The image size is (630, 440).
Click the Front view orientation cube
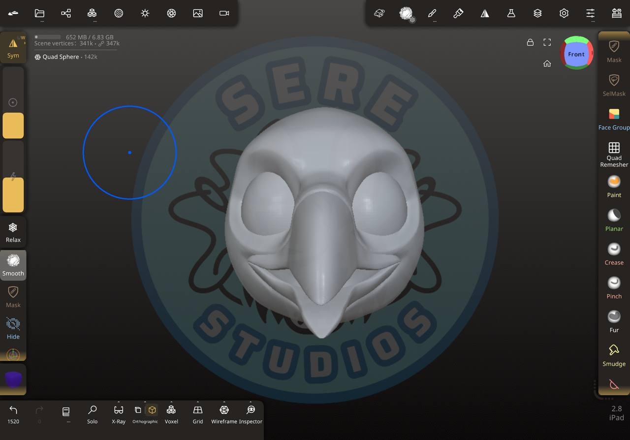pyautogui.click(x=576, y=54)
